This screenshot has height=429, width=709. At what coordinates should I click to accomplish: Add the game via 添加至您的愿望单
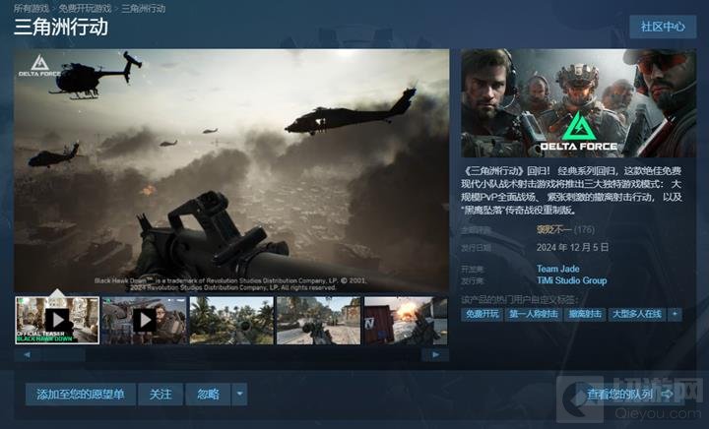pos(80,395)
